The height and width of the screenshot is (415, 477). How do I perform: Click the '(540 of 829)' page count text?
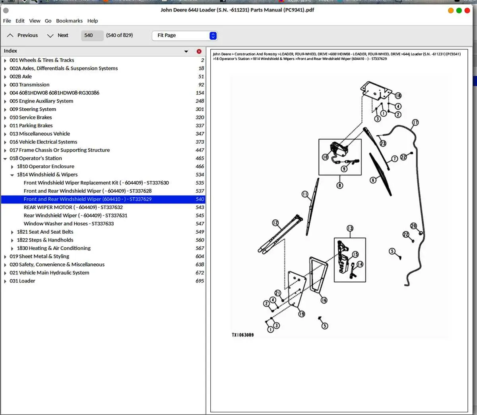click(120, 35)
